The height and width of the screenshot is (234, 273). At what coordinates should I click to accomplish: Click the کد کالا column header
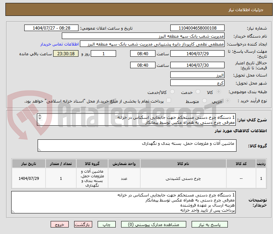pyautogui.click(x=241, y=164)
